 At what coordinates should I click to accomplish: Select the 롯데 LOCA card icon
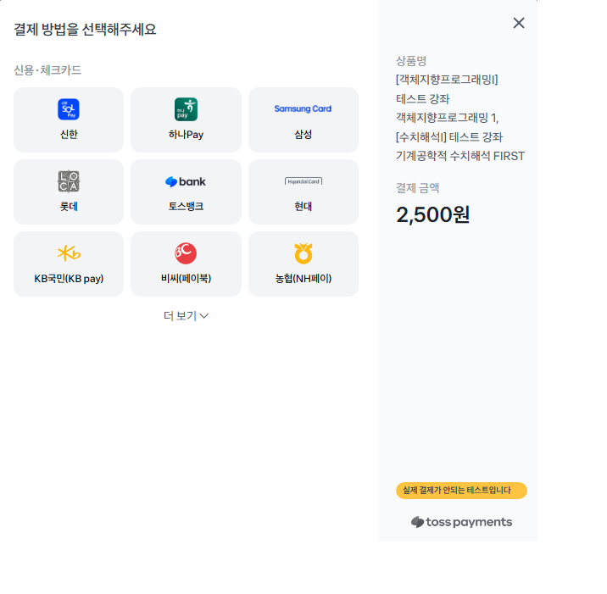click(69, 181)
